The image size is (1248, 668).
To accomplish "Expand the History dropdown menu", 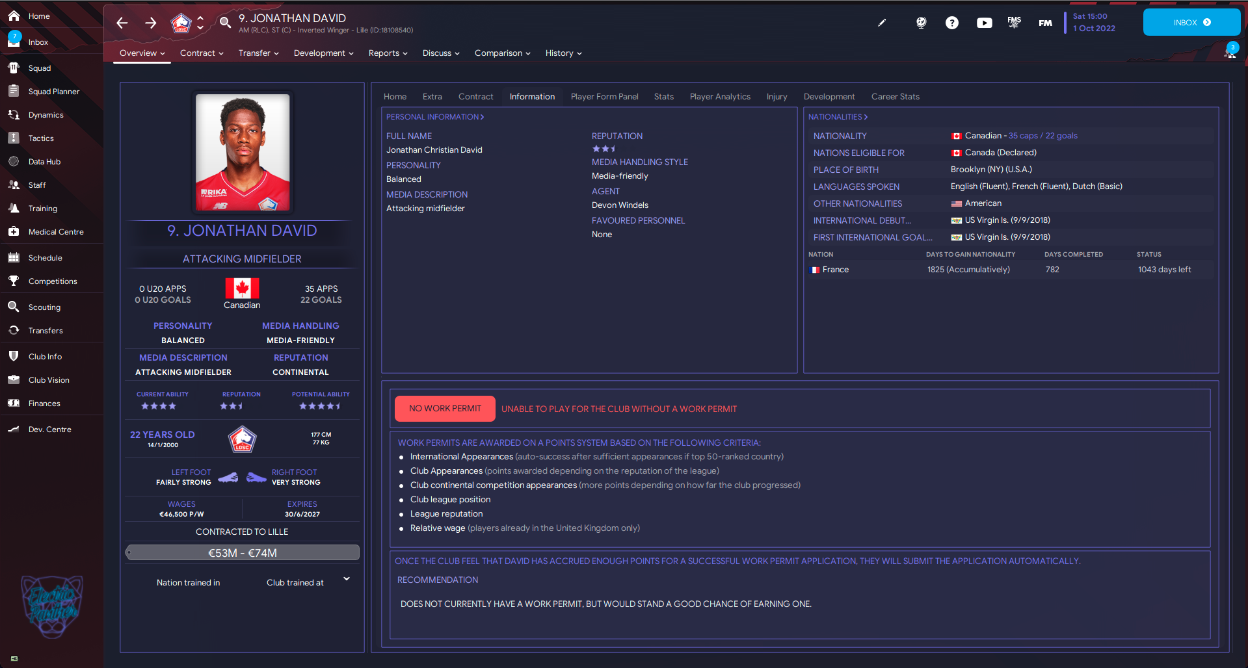I will click(563, 53).
